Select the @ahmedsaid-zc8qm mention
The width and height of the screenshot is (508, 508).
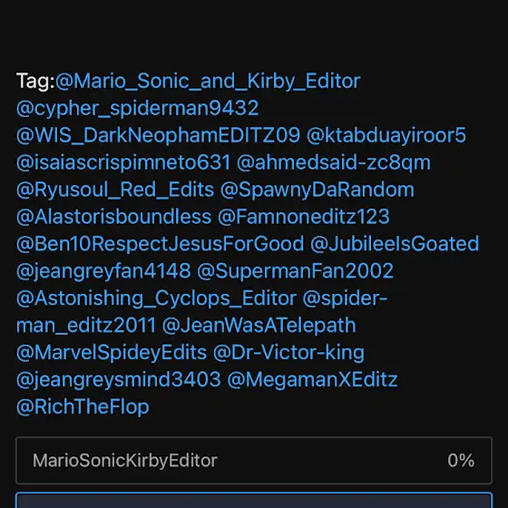point(334,162)
